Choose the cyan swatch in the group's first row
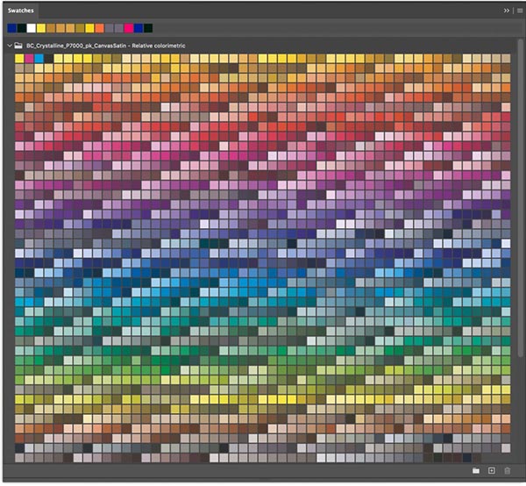This screenshot has width=526, height=486. click(39, 59)
